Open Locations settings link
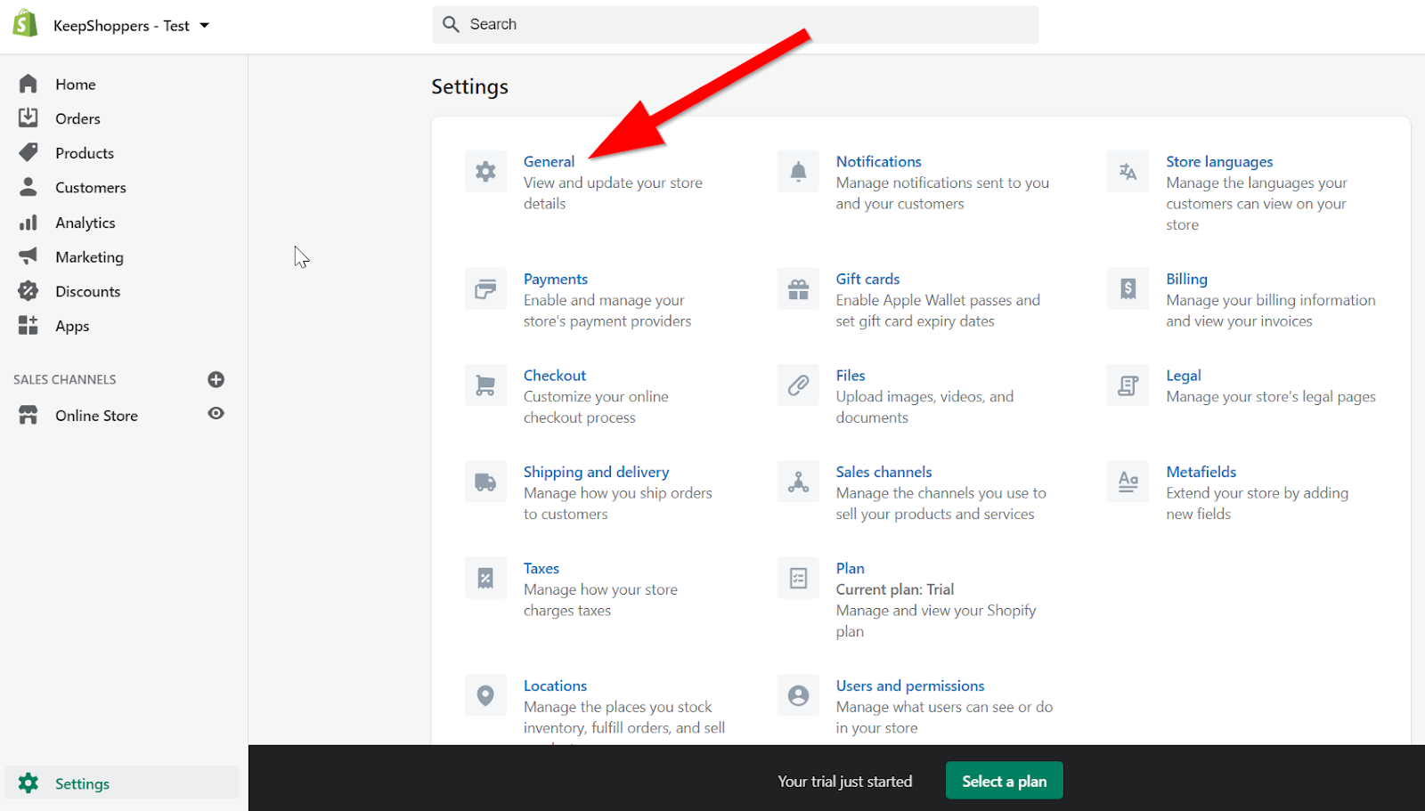The image size is (1425, 811). [555, 685]
